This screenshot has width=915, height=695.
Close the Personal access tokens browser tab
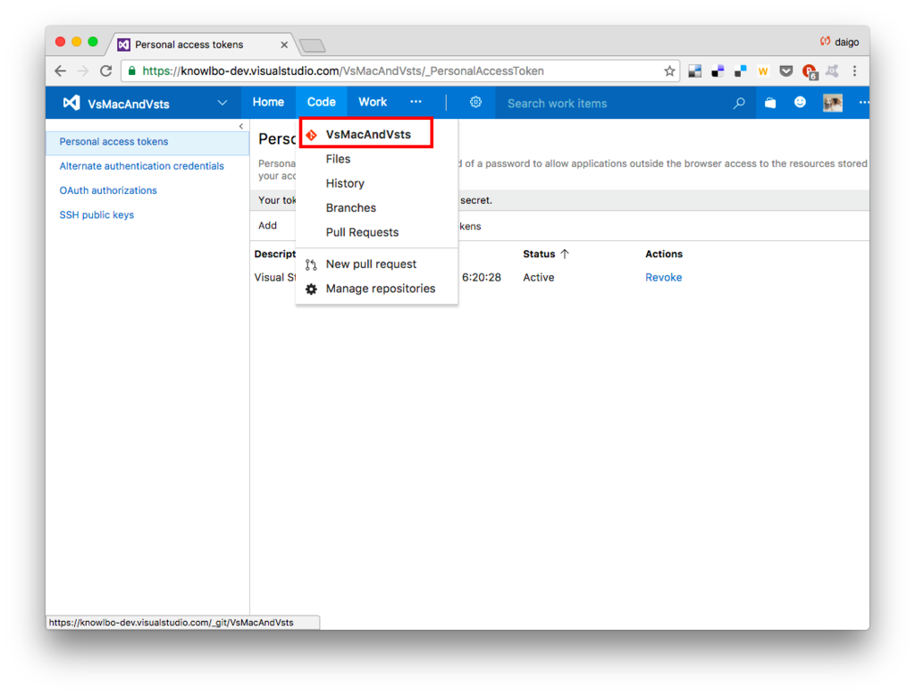[284, 45]
